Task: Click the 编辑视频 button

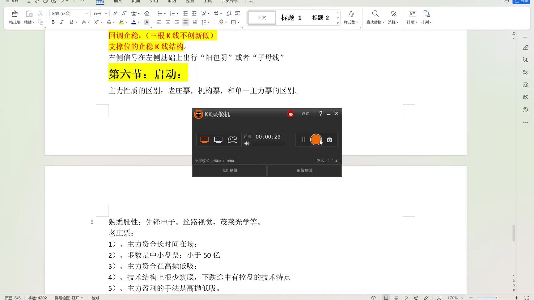Action: (304, 170)
